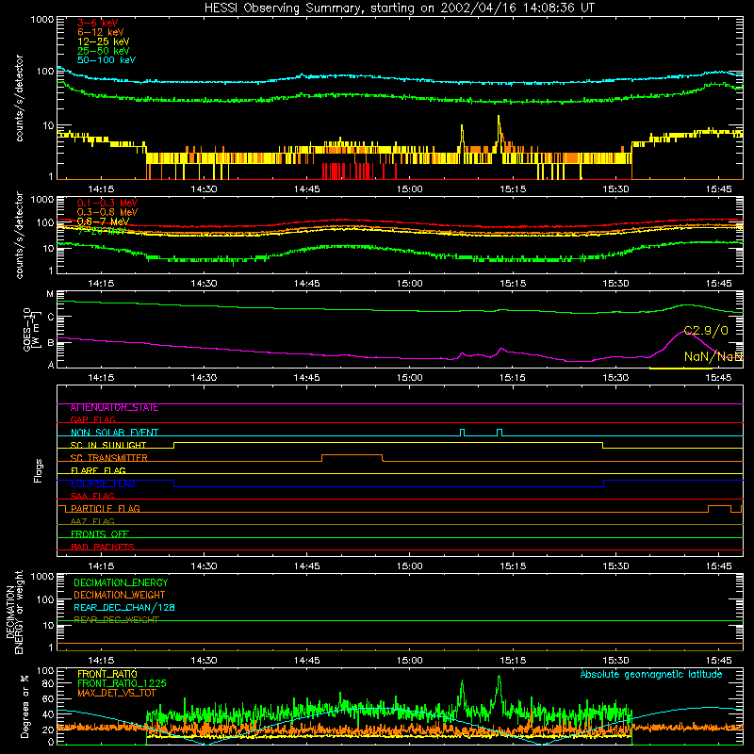Click the FRONTS_OFF flag label
Viewport: 754px width, 754px height.
[100, 534]
